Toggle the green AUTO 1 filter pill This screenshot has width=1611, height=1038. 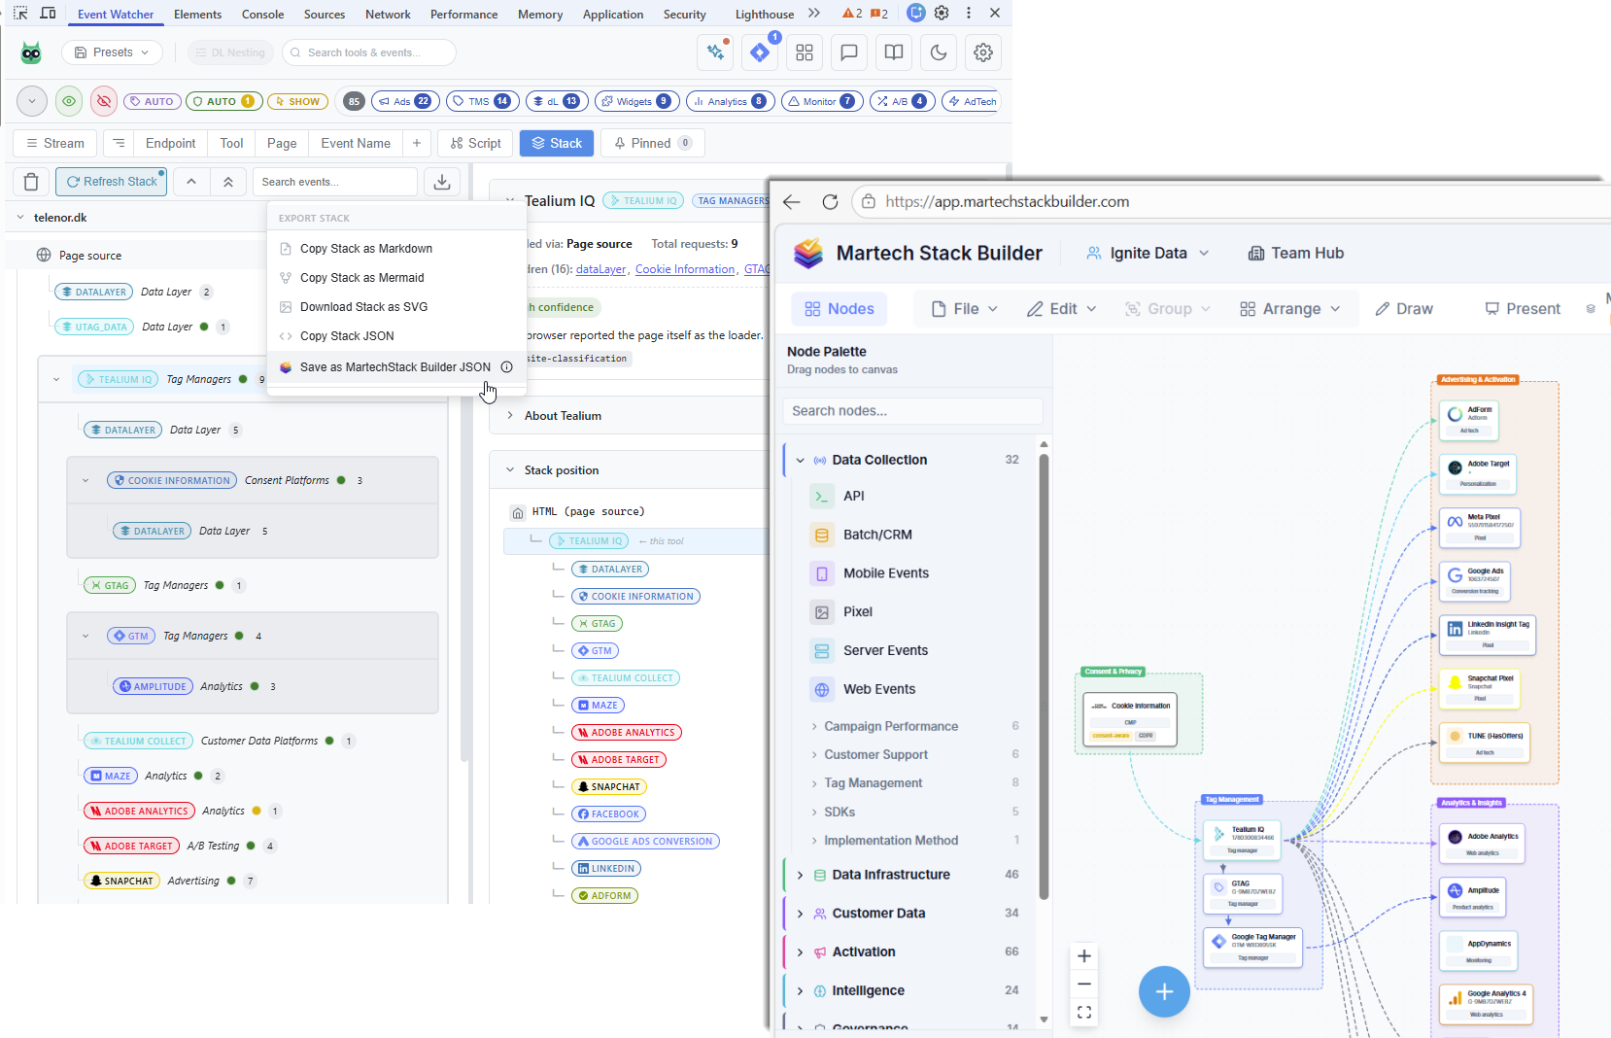click(x=223, y=101)
